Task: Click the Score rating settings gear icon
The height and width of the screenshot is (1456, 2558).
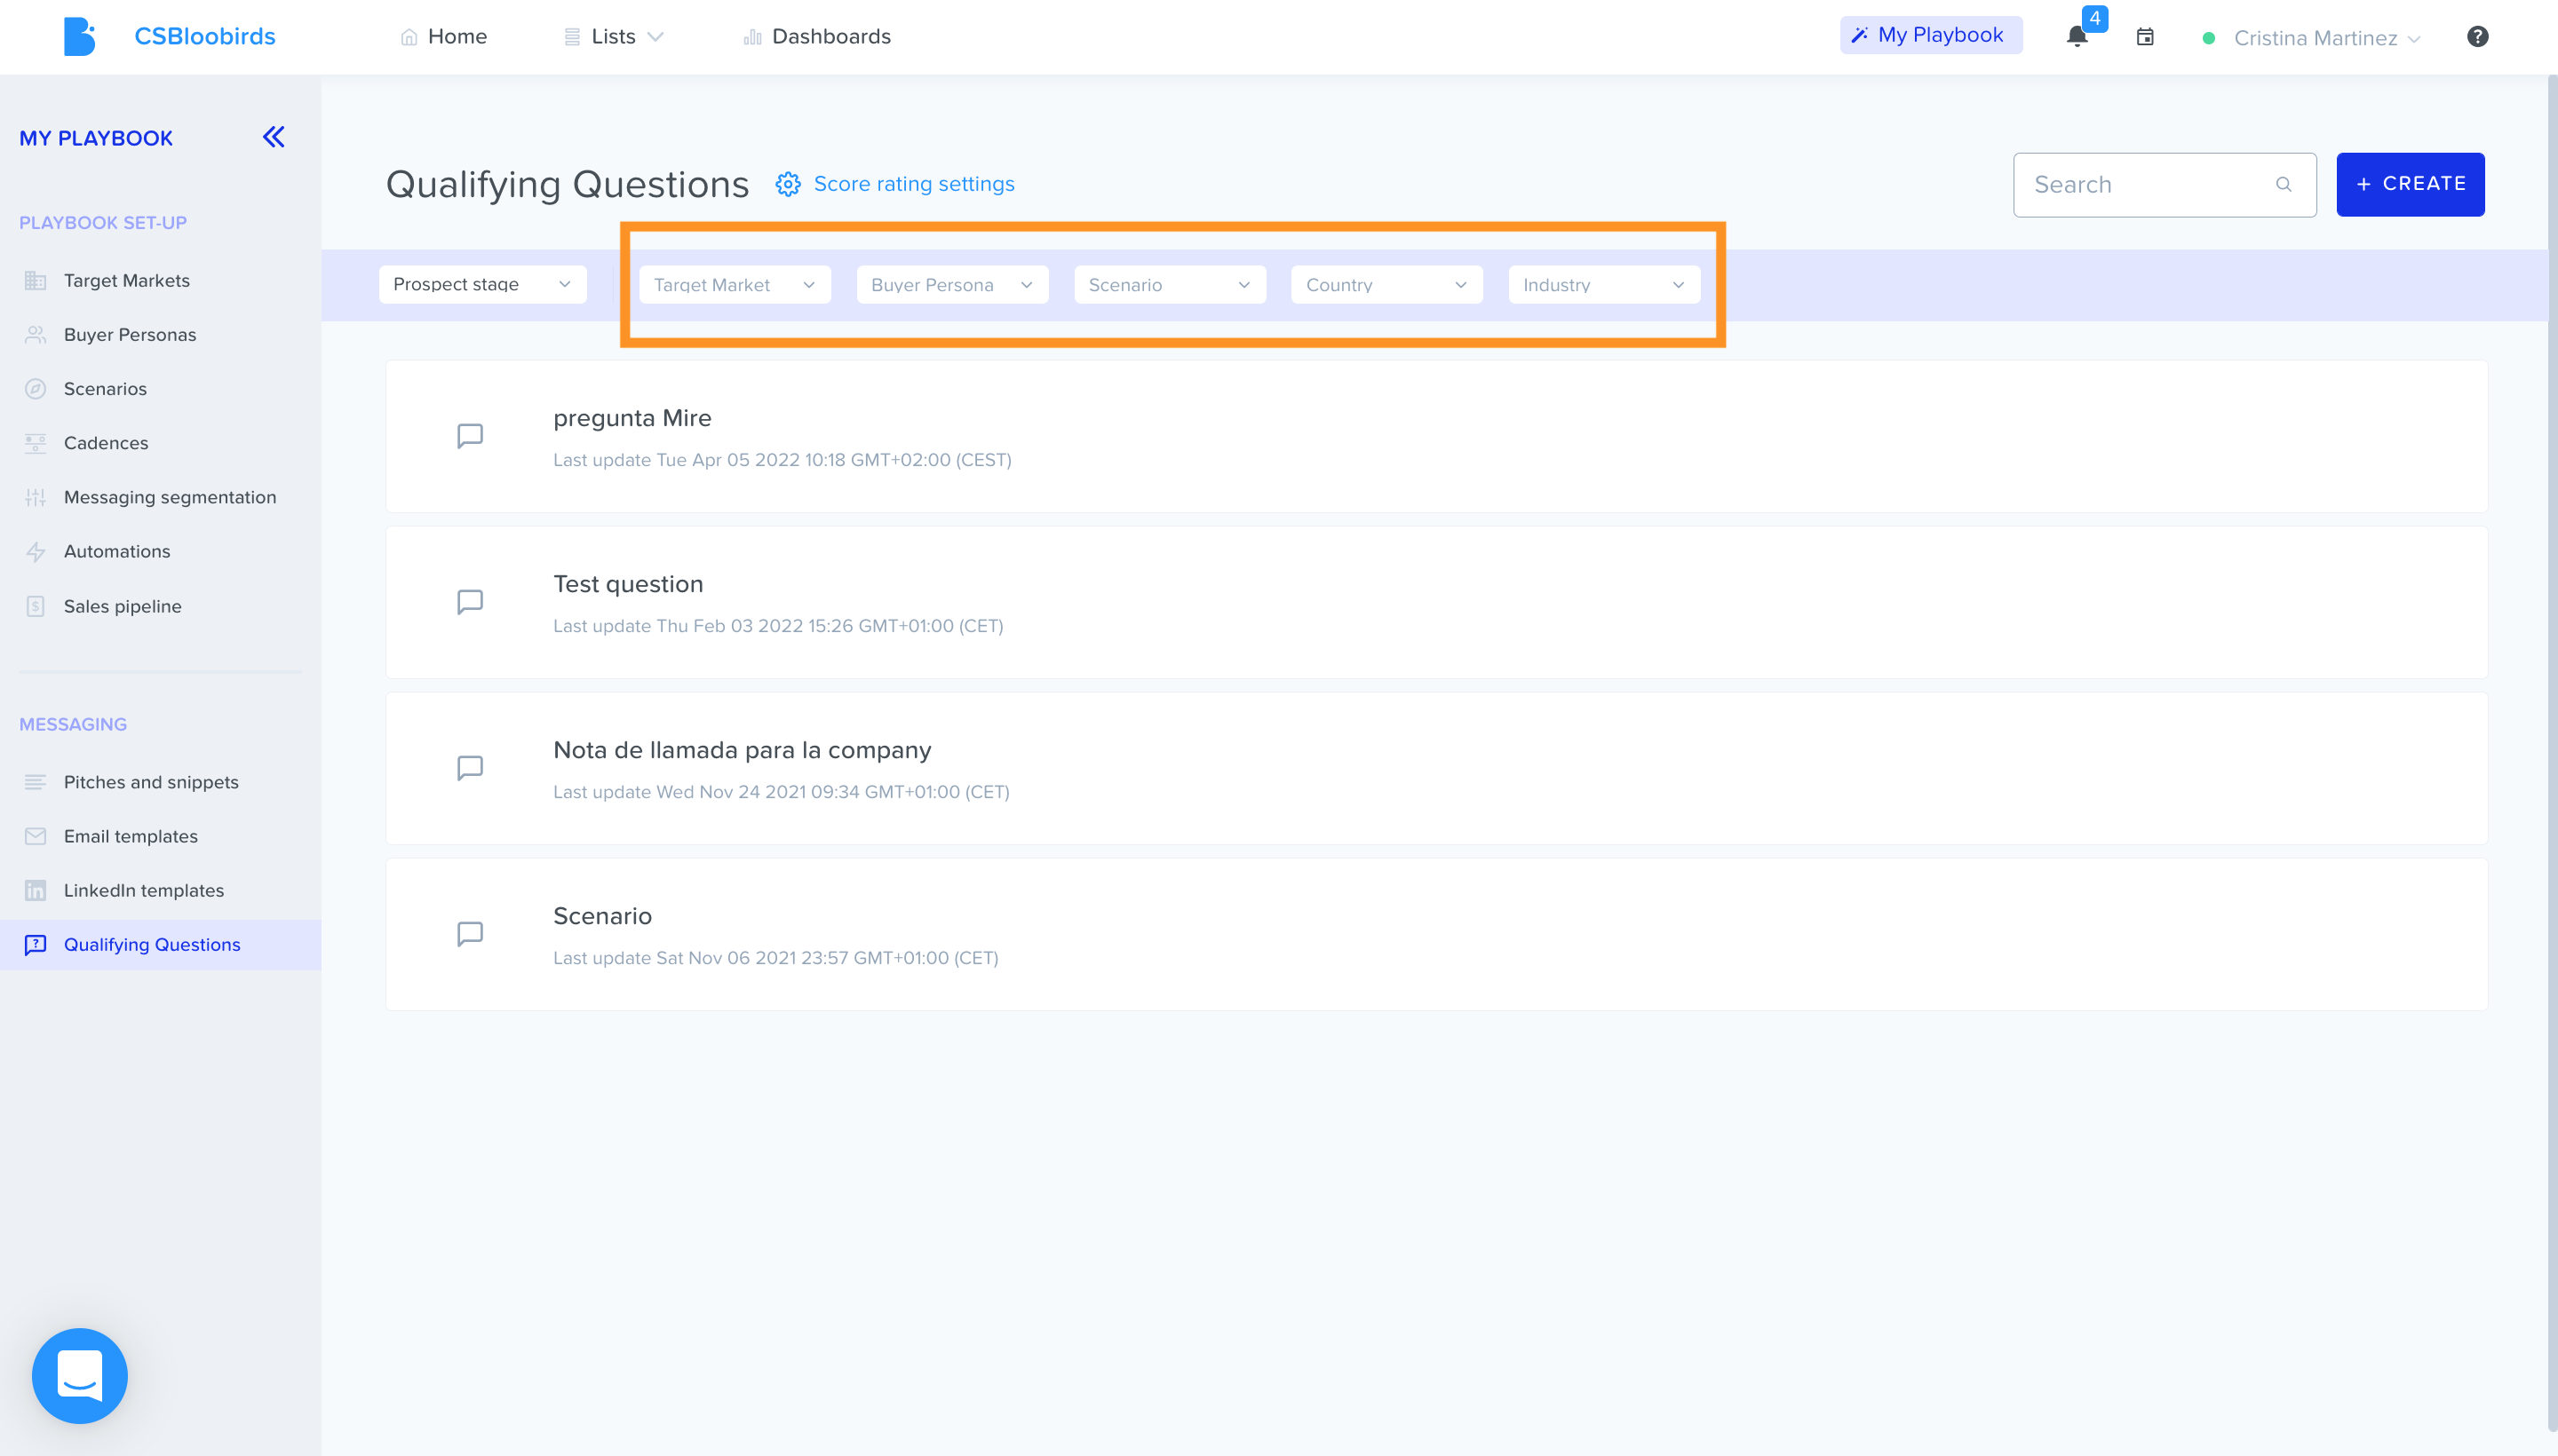Action: coord(789,184)
